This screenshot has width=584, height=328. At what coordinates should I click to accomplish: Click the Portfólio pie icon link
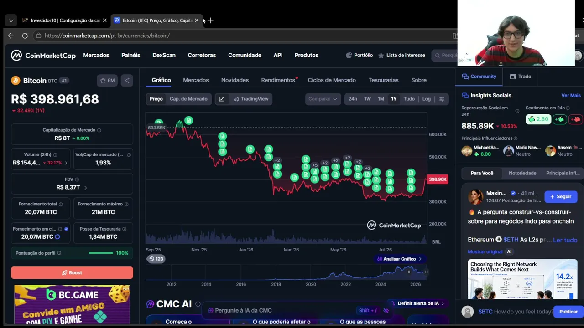[x=359, y=55]
